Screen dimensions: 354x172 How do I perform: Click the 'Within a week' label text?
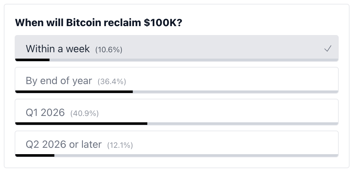tap(58, 49)
